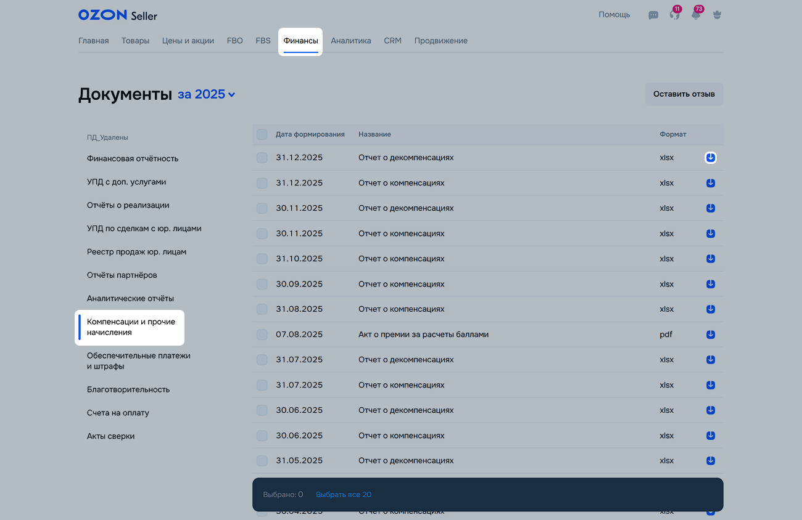Click the Выбрать все 20 link
The width and height of the screenshot is (802, 520).
[x=344, y=495]
